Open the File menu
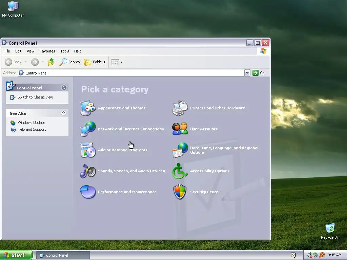The image size is (347, 260). point(7,51)
